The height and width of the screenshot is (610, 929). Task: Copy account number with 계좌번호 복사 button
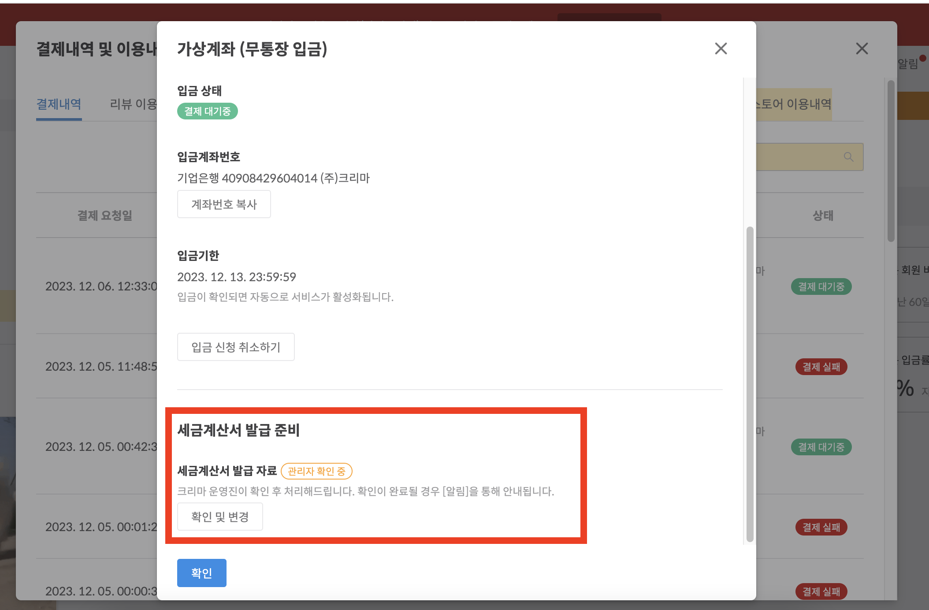[x=224, y=205]
